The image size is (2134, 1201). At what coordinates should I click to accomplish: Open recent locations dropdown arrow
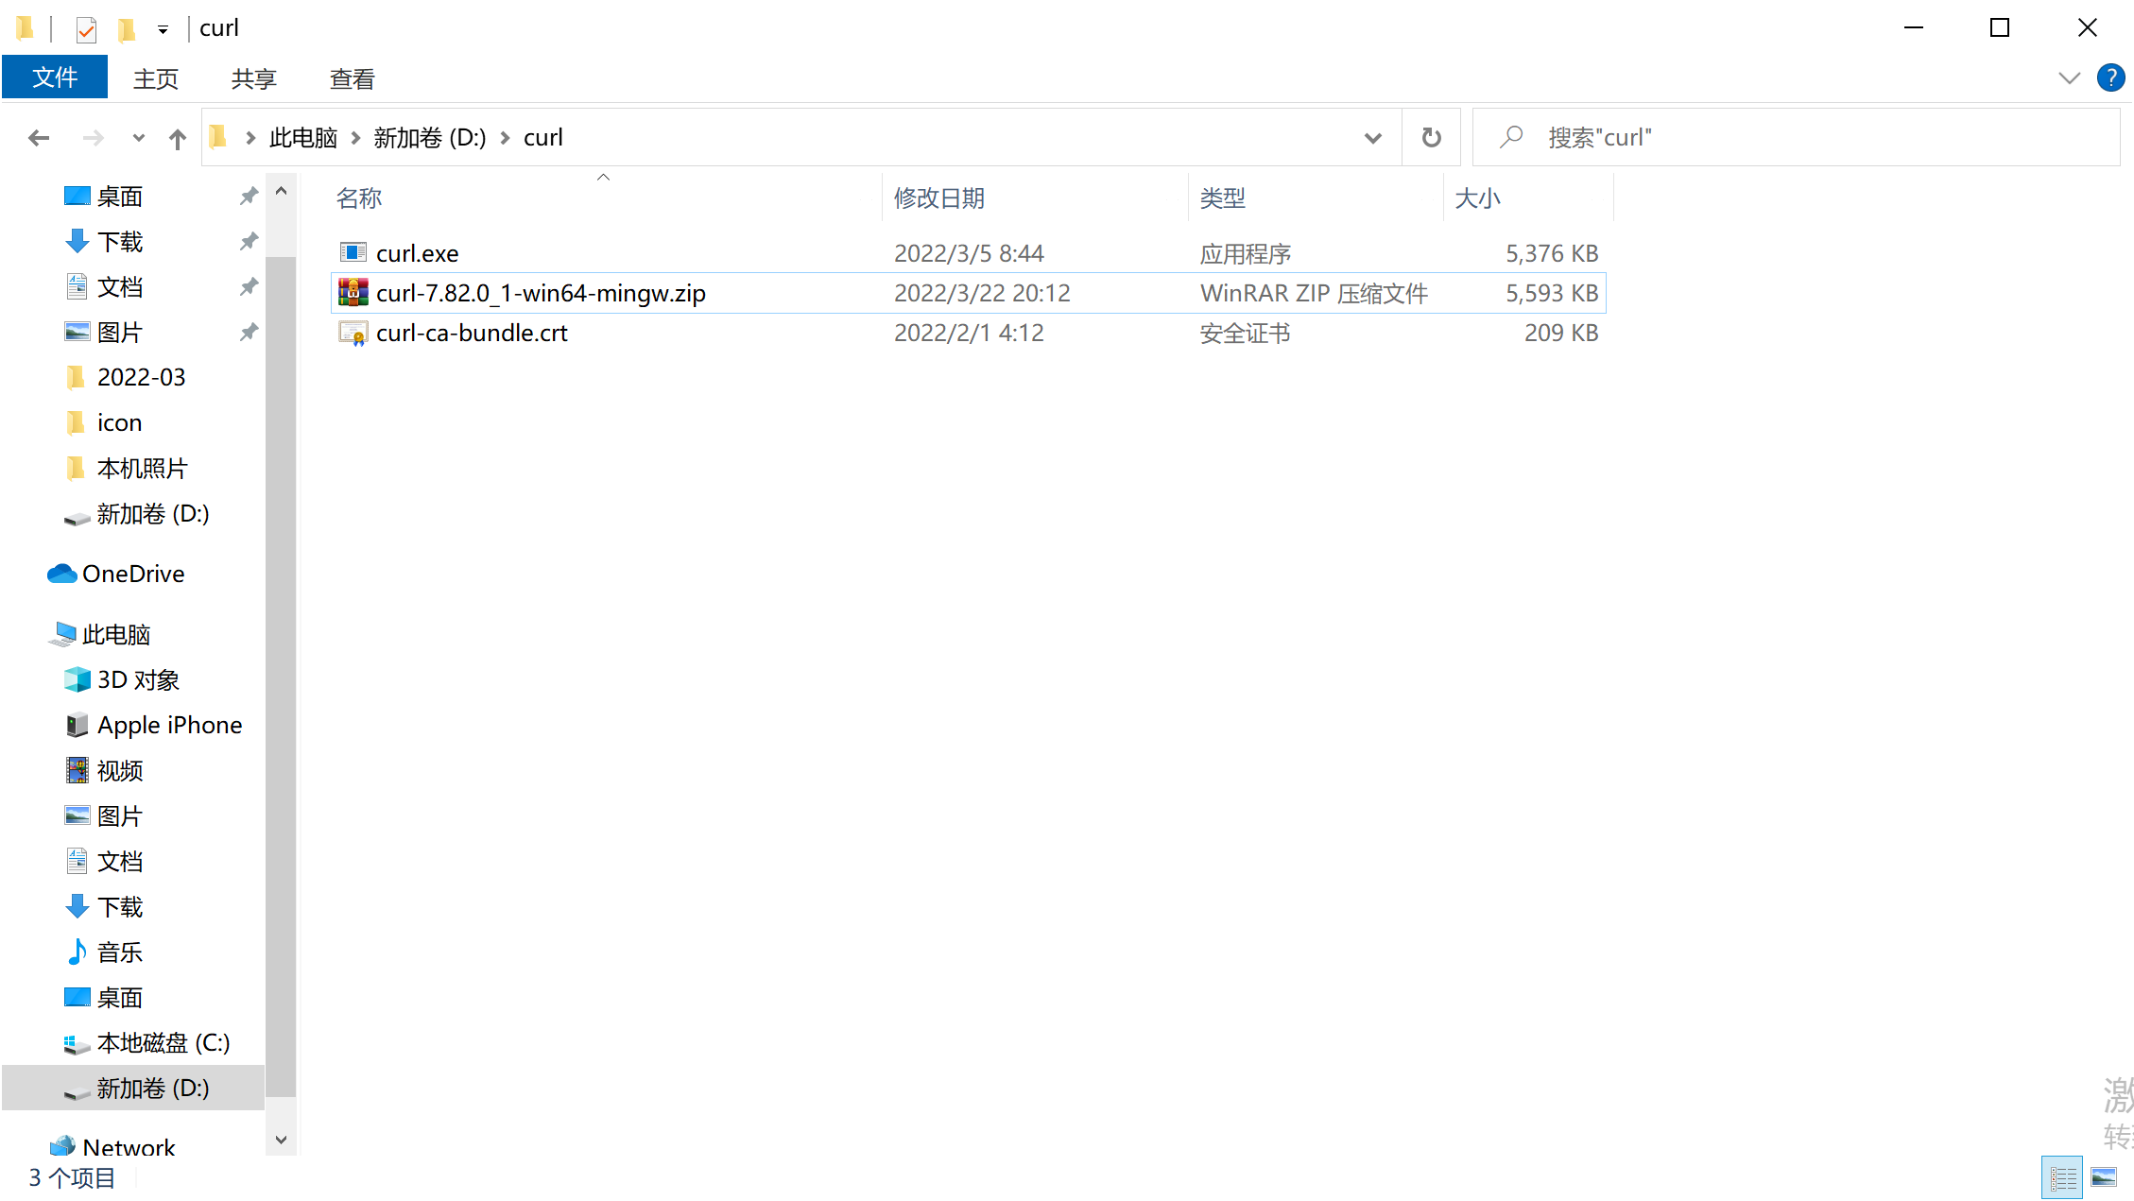pos(138,138)
